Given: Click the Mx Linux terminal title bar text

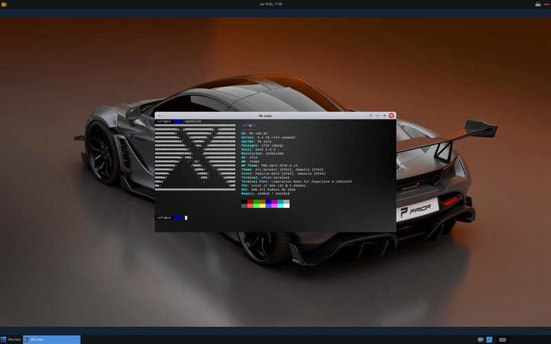Looking at the screenshot, I should click(265, 116).
